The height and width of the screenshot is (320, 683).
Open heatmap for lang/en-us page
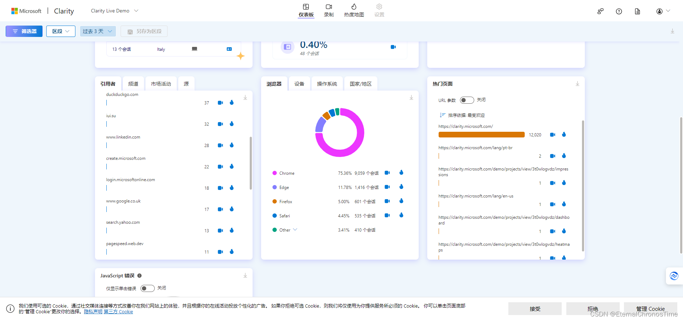(x=564, y=204)
